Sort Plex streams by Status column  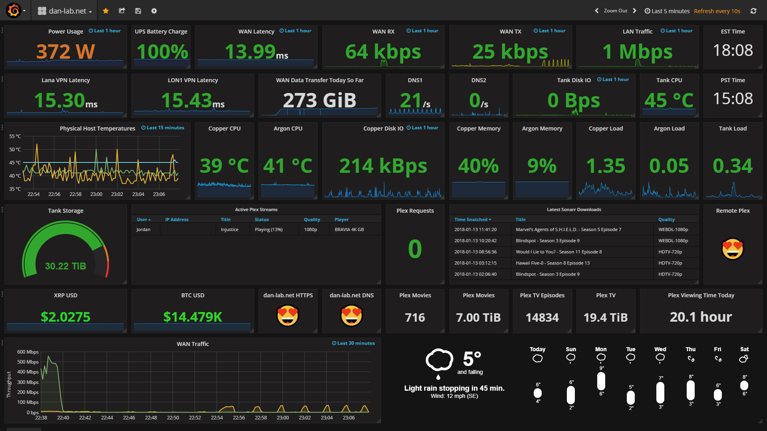click(x=262, y=219)
